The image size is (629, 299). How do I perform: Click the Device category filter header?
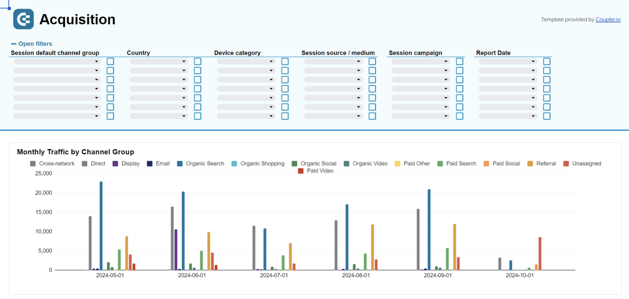tap(238, 53)
